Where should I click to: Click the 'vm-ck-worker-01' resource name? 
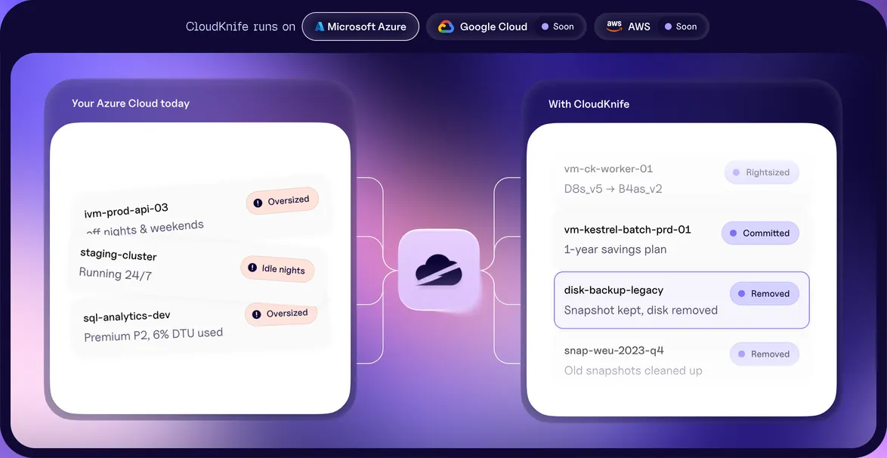pos(609,169)
